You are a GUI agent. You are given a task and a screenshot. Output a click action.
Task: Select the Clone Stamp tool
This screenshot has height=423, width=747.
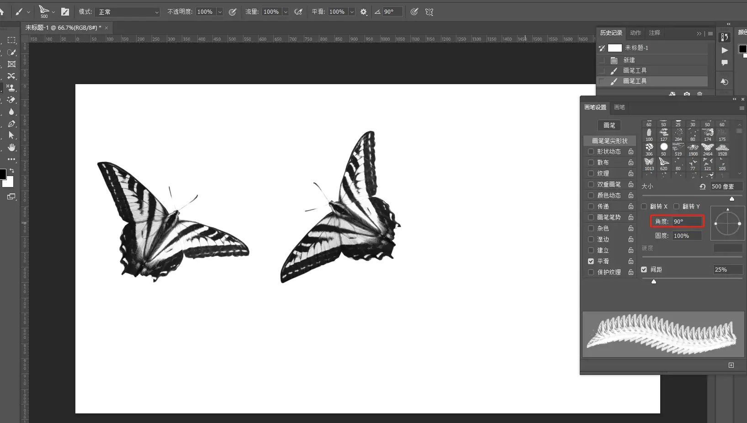(x=11, y=88)
